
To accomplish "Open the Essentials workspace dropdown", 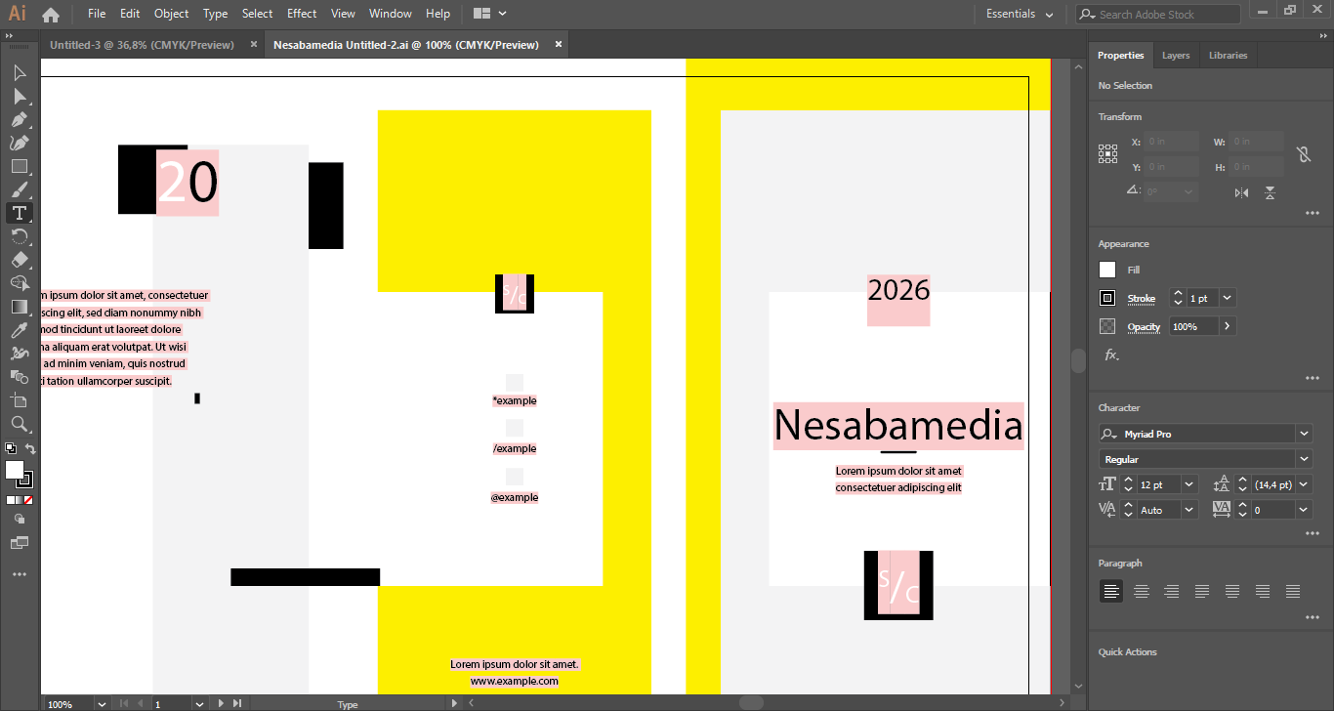I will (x=1020, y=15).
